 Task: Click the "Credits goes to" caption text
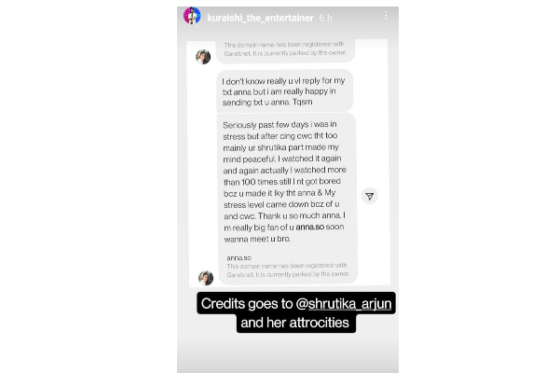[247, 304]
